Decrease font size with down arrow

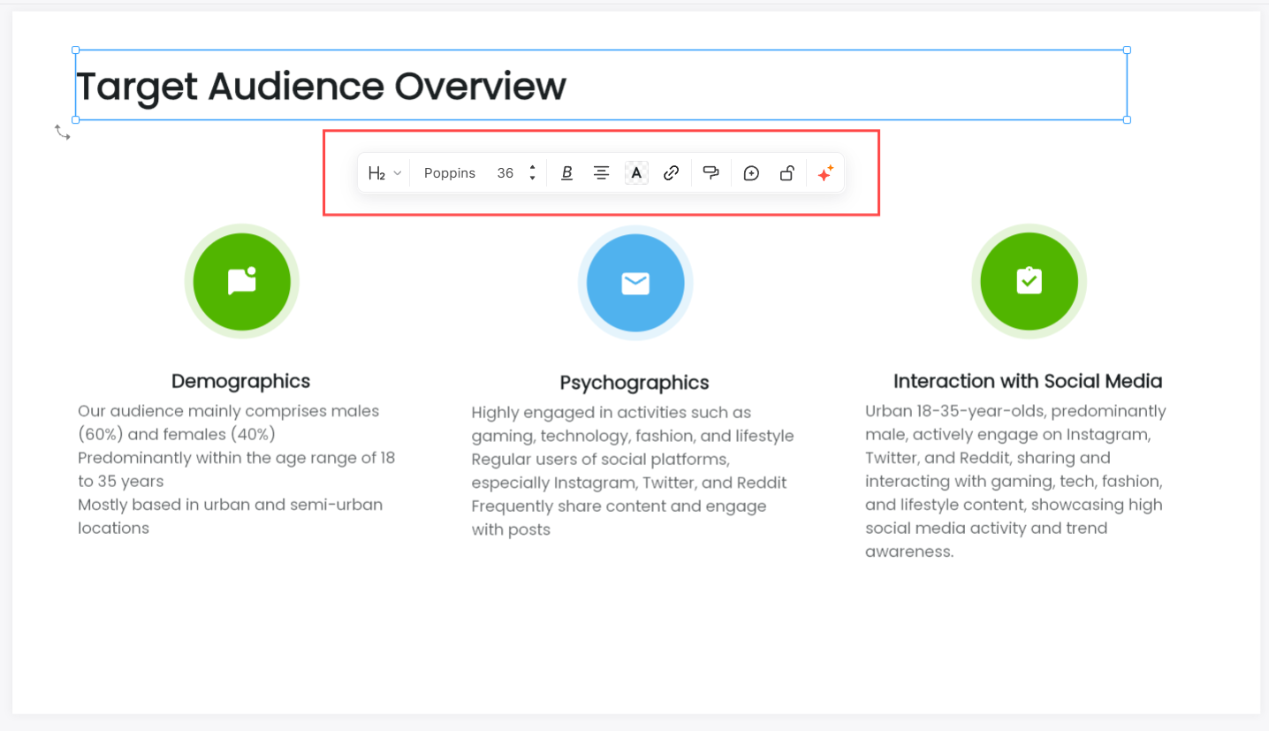(532, 179)
